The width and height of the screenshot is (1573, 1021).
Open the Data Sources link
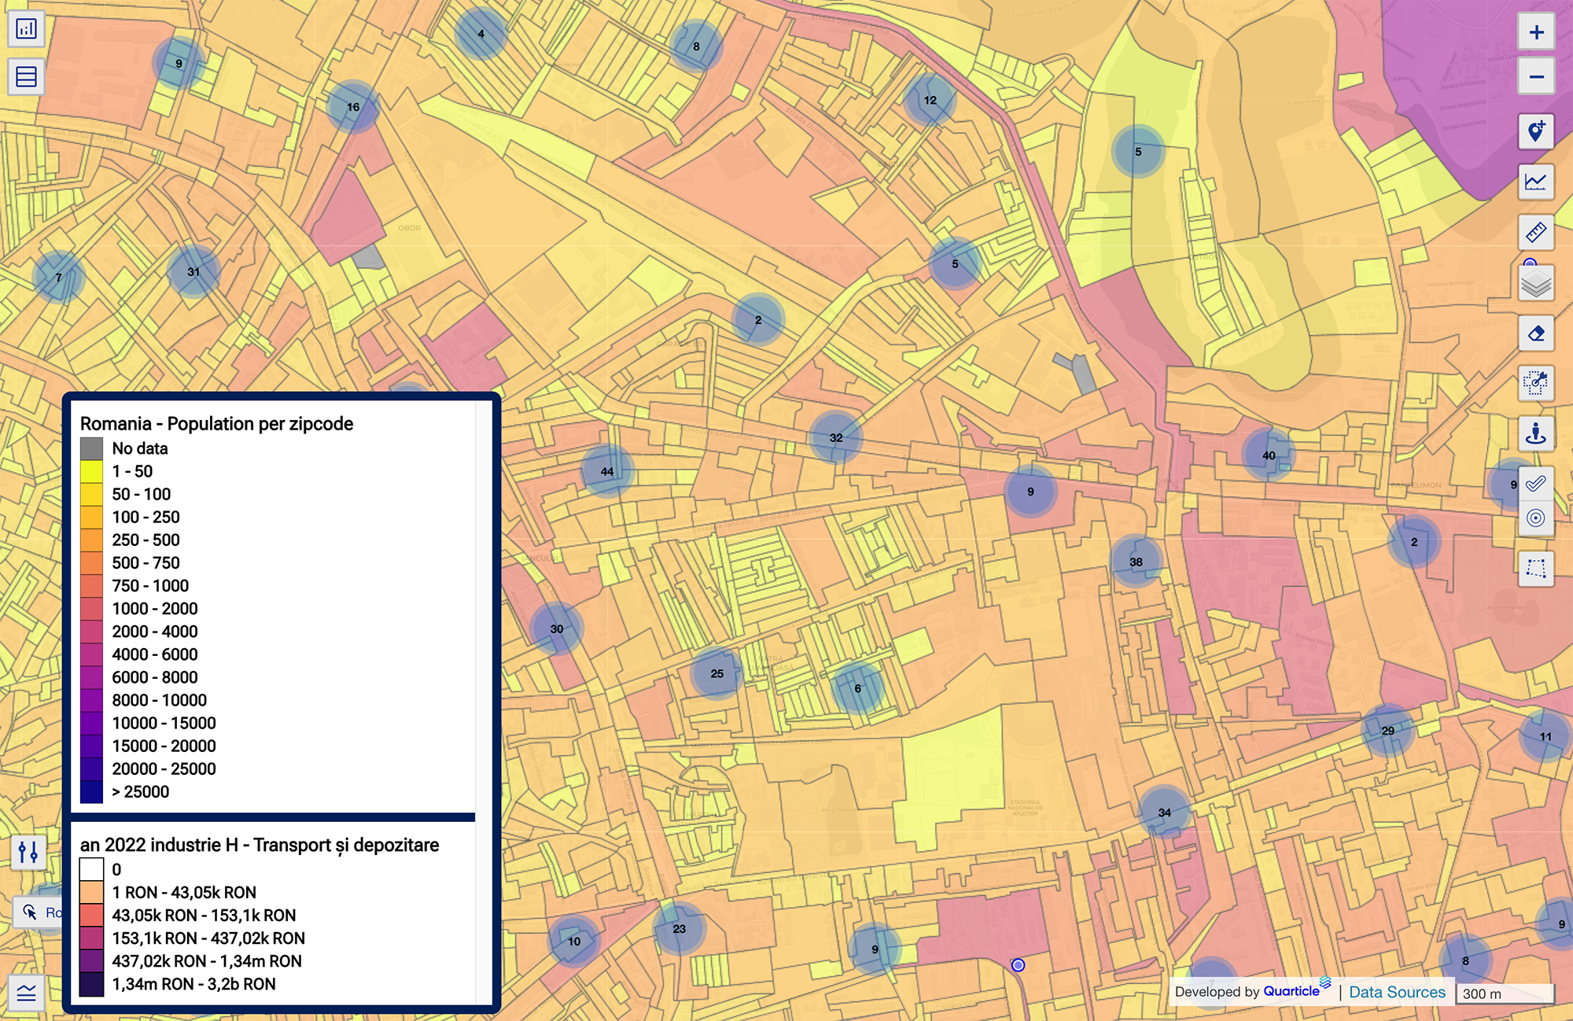1398,992
